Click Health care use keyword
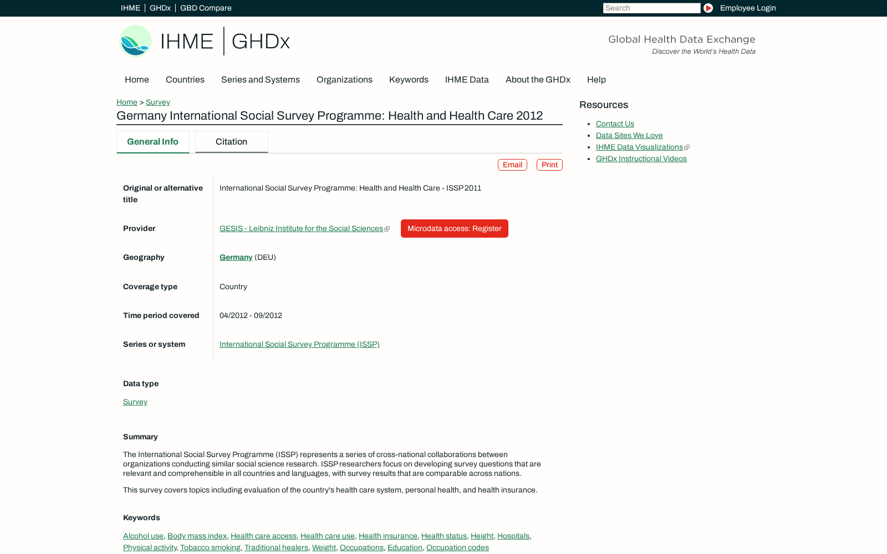This screenshot has height=554, width=887. [x=328, y=536]
